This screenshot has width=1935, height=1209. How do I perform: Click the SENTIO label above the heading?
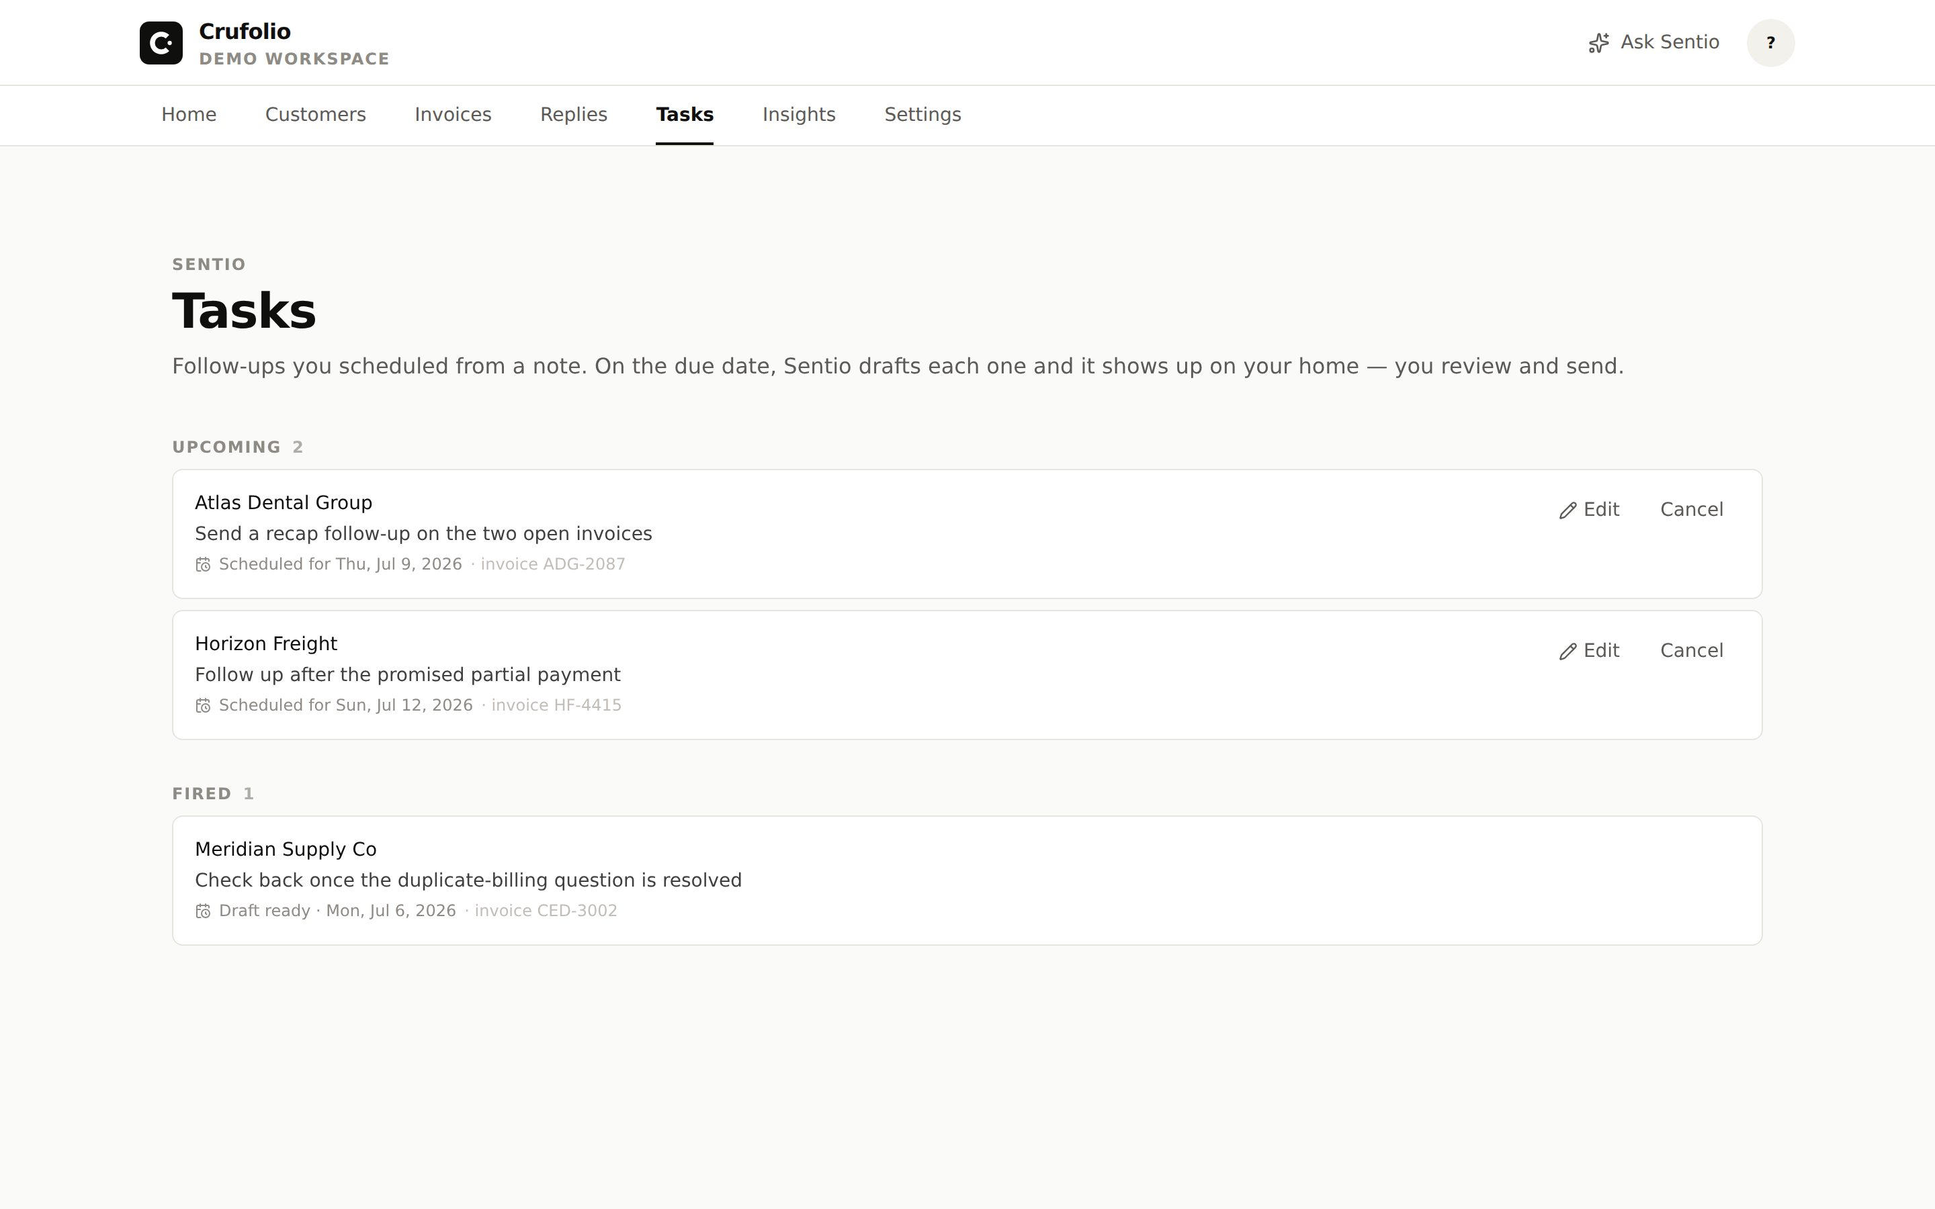209,264
